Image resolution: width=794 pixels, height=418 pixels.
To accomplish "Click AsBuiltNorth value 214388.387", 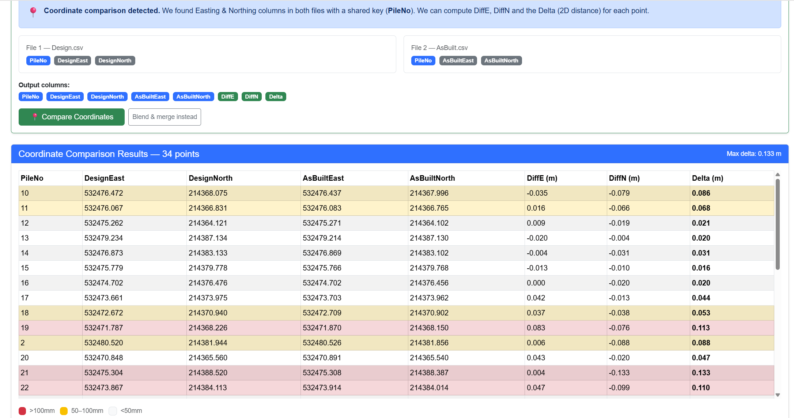I will [x=429, y=373].
